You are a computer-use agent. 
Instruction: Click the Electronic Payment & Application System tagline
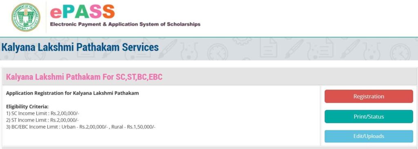125,24
